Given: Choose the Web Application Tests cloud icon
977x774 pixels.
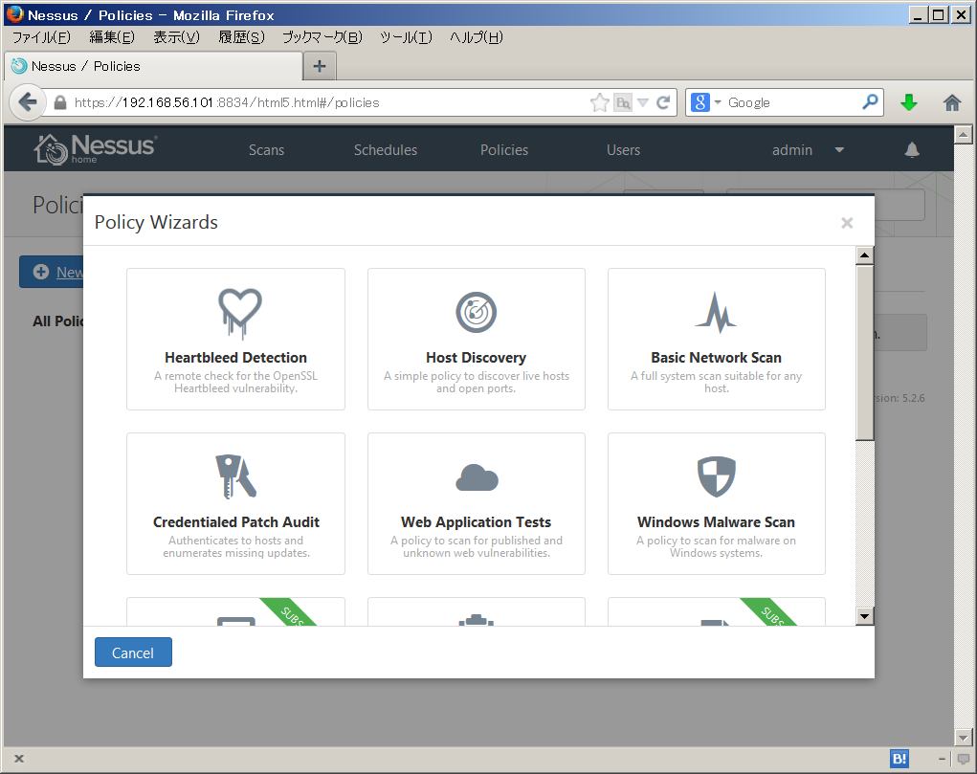Looking at the screenshot, I should [477, 478].
